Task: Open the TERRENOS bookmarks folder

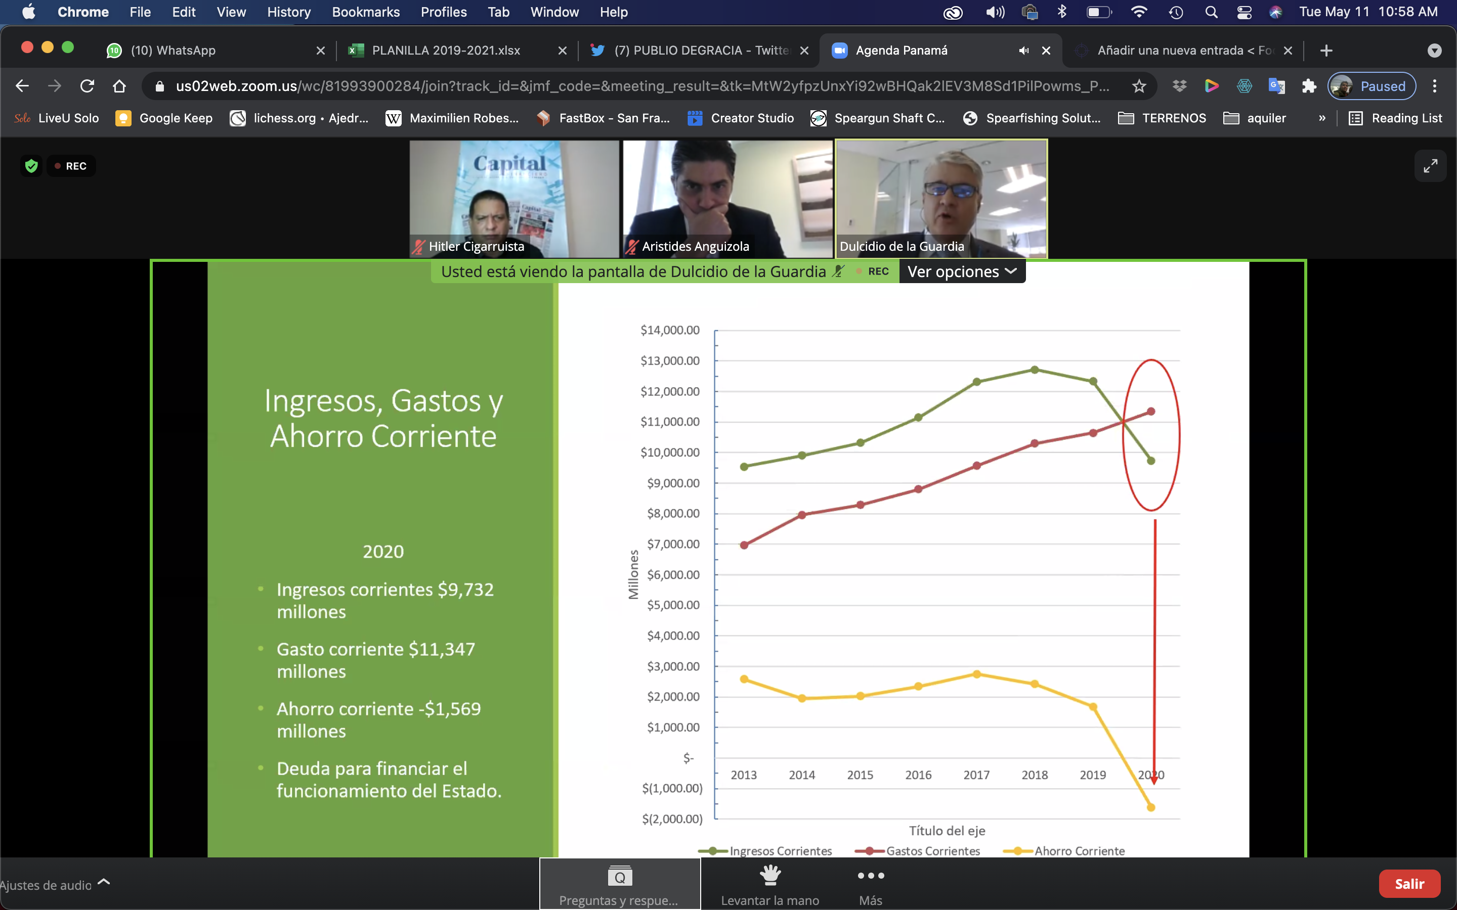Action: pyautogui.click(x=1162, y=118)
